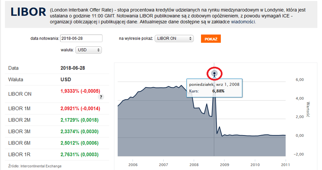Click the question mark help icon

(x=101, y=97)
